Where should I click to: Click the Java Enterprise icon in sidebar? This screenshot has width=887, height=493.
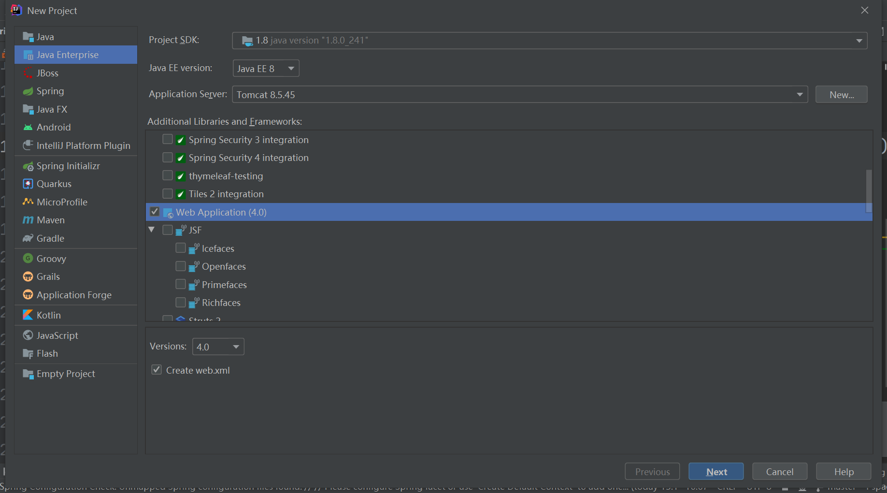(28, 55)
